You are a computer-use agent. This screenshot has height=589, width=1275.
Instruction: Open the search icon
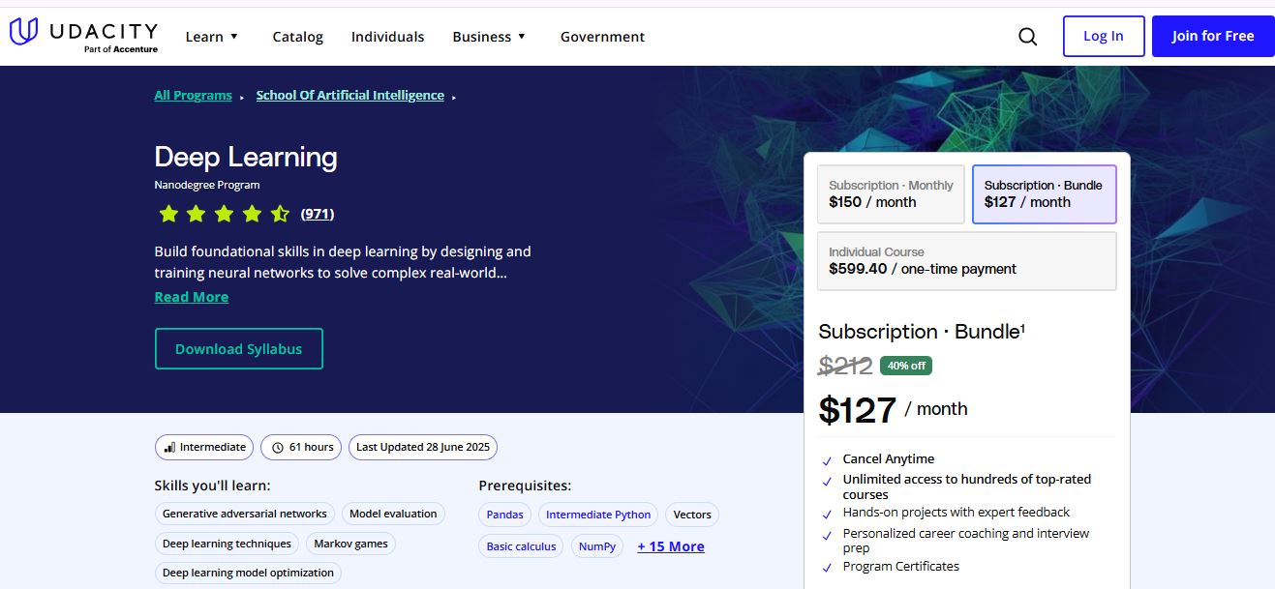tap(1026, 35)
